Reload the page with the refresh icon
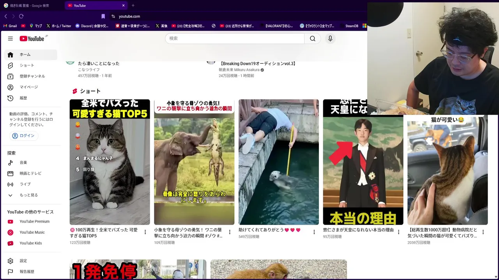The image size is (499, 280). [x=21, y=16]
